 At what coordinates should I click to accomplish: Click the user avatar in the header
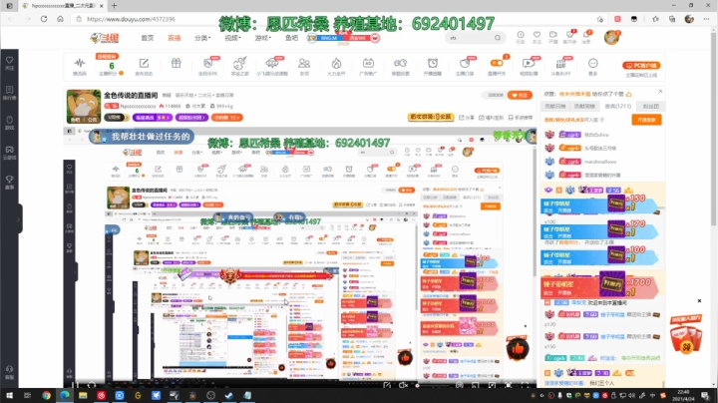click(611, 38)
